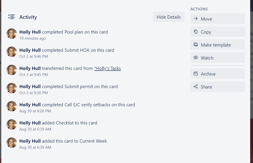Click the Watch eye icon
The height and width of the screenshot is (163, 253).
(x=195, y=58)
